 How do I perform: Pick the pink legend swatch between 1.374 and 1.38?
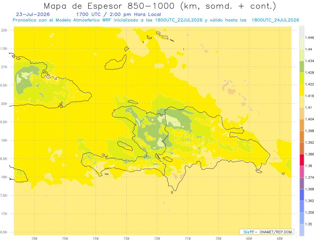[302, 172]
